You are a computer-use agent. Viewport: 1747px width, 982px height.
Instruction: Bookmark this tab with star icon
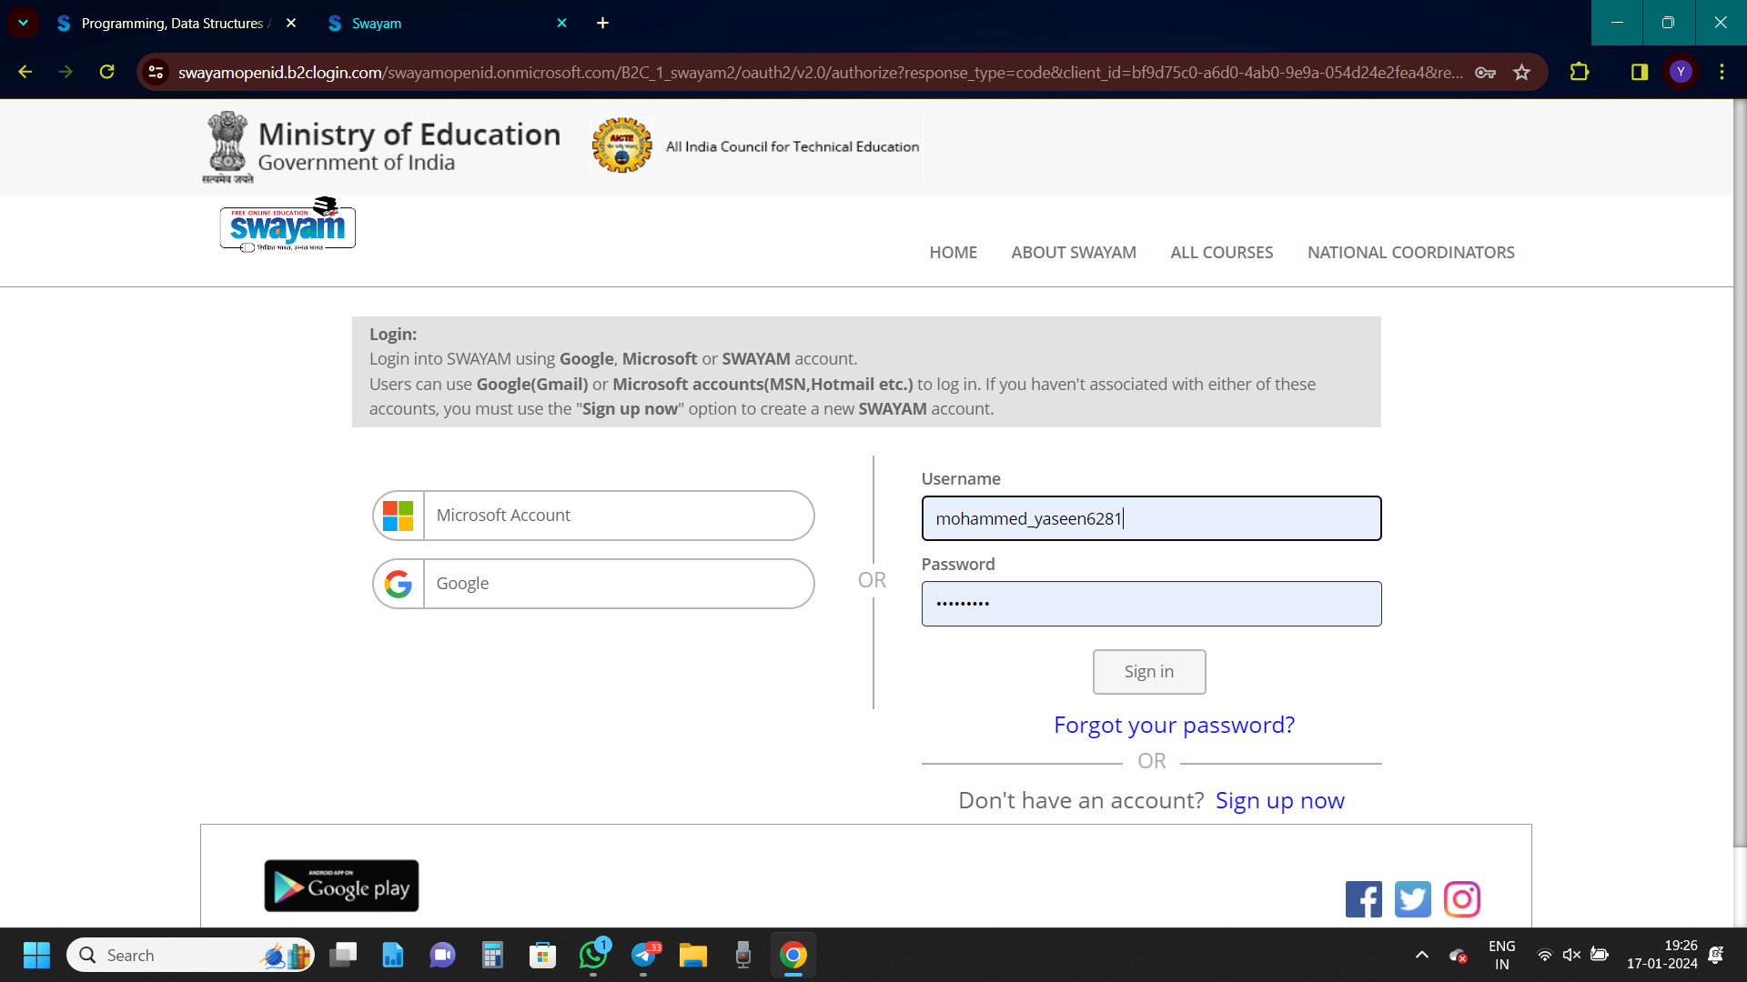[1521, 72]
